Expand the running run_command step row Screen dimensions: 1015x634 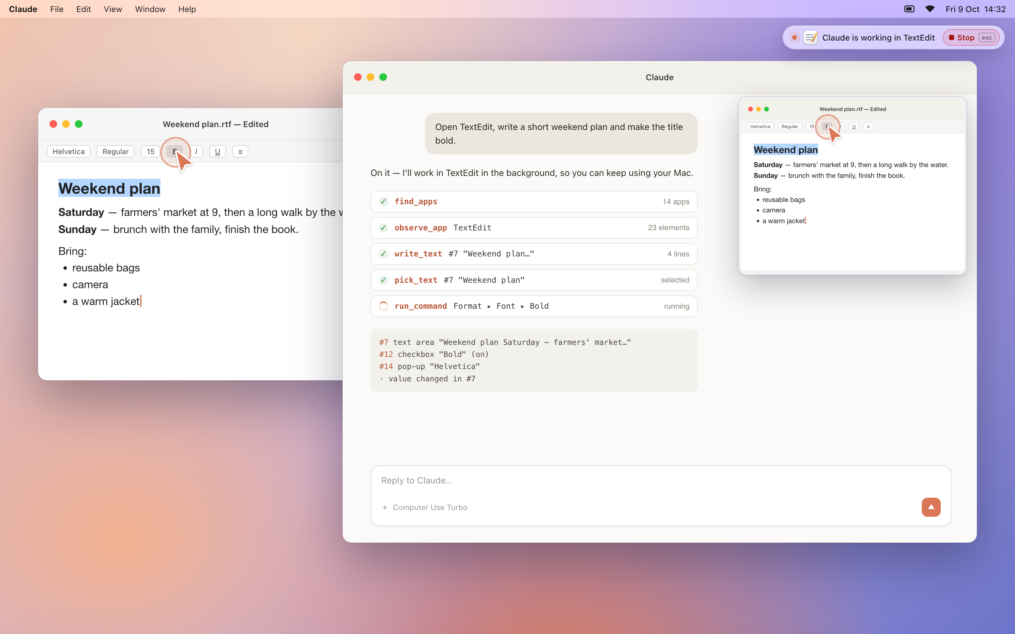pos(534,306)
